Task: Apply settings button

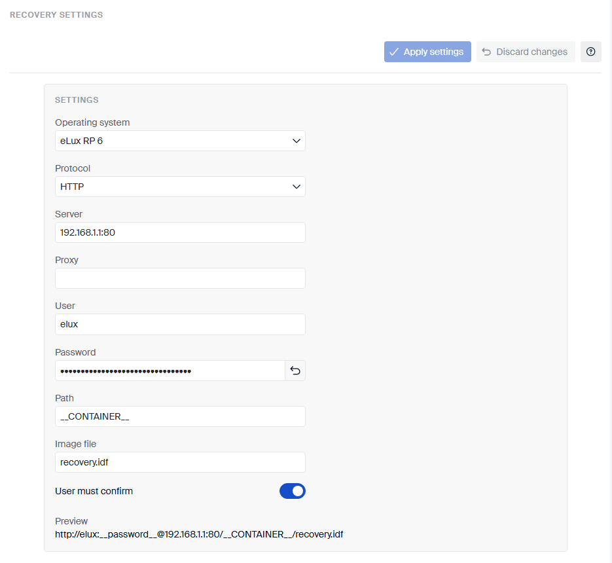Action: coord(427,52)
